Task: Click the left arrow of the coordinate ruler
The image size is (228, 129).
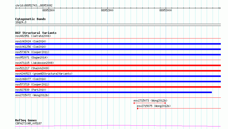Action: click(x=16, y=8)
